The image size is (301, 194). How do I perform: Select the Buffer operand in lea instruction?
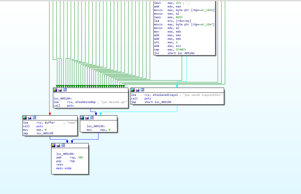click(50, 123)
